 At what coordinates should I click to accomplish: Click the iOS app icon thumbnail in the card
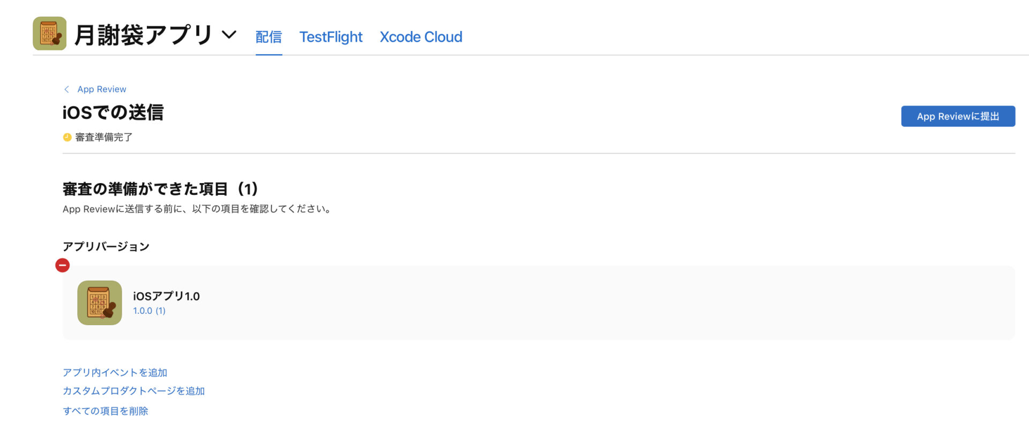click(x=100, y=303)
